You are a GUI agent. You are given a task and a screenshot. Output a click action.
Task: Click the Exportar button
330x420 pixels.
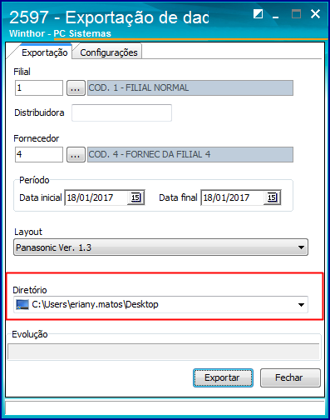(223, 377)
